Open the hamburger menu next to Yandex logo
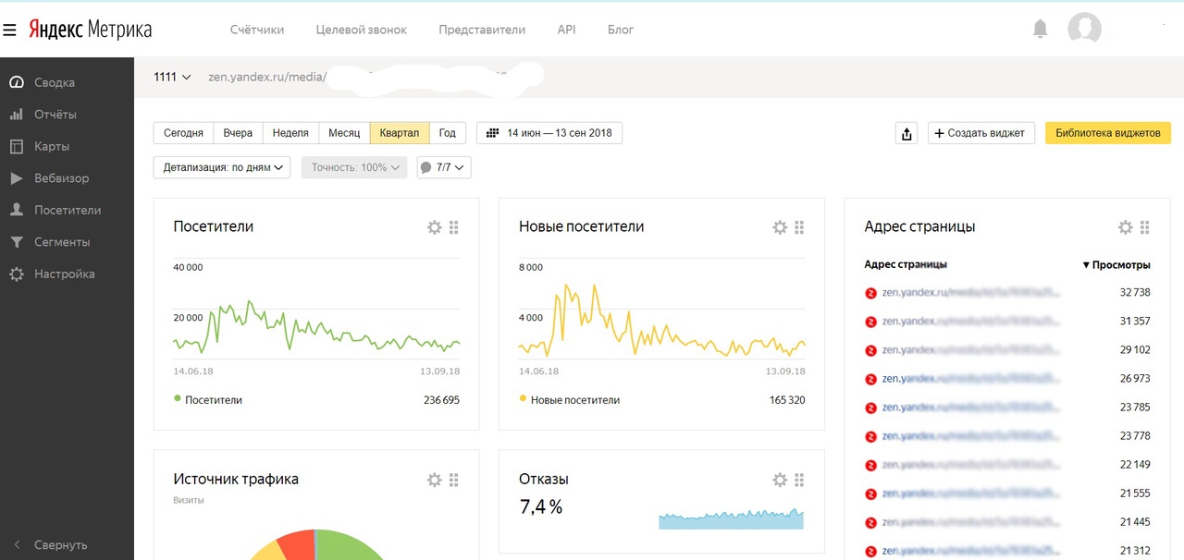This screenshot has width=1184, height=560. [9, 30]
